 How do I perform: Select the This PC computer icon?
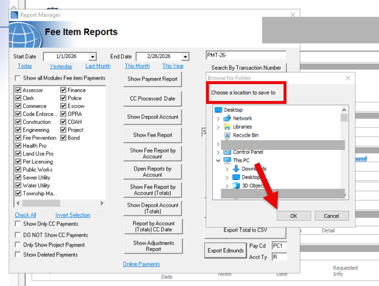(x=227, y=161)
